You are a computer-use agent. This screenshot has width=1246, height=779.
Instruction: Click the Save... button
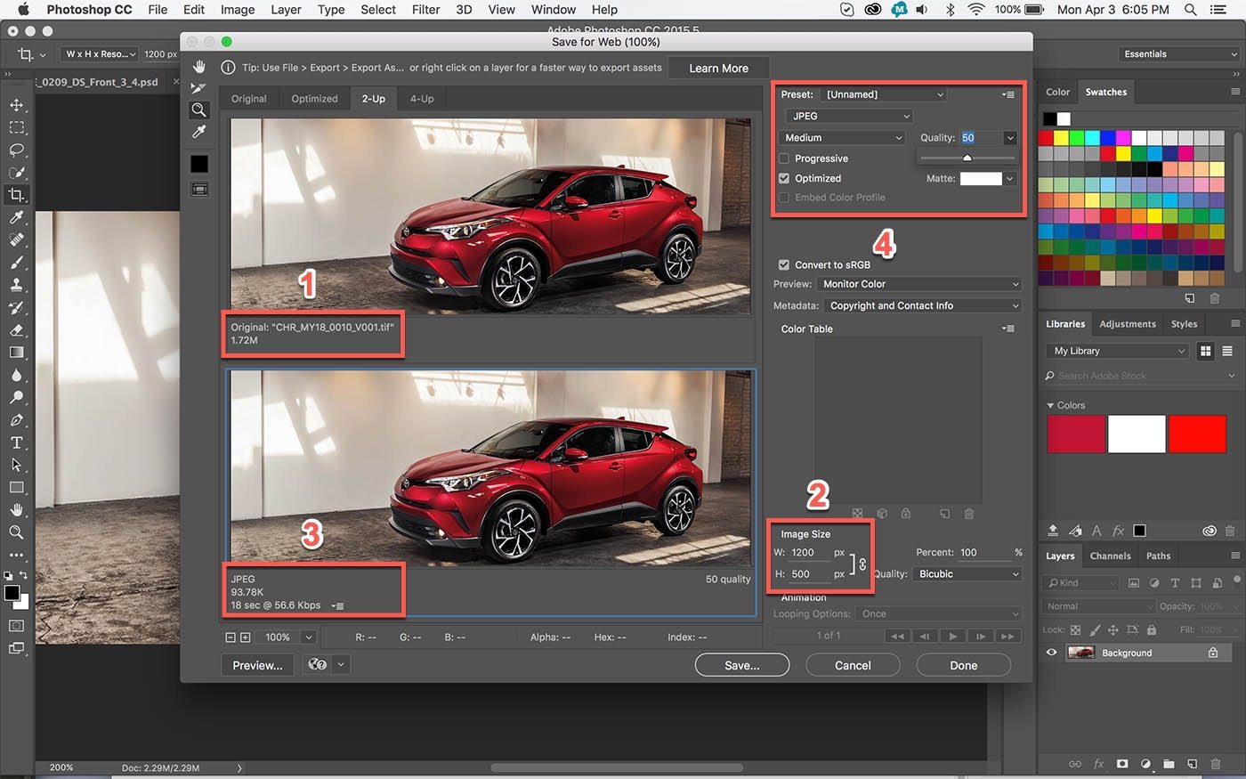click(x=742, y=665)
